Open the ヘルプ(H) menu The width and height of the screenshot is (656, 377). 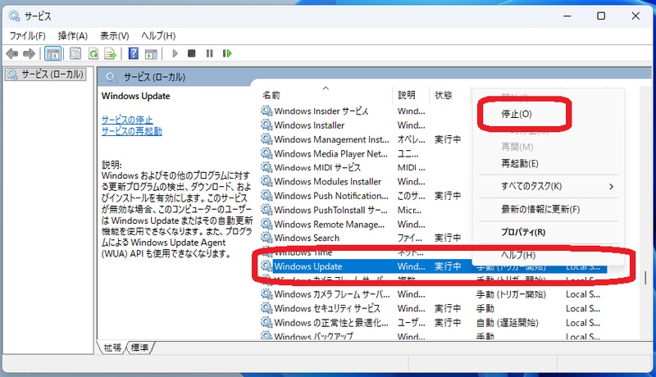[x=158, y=36]
